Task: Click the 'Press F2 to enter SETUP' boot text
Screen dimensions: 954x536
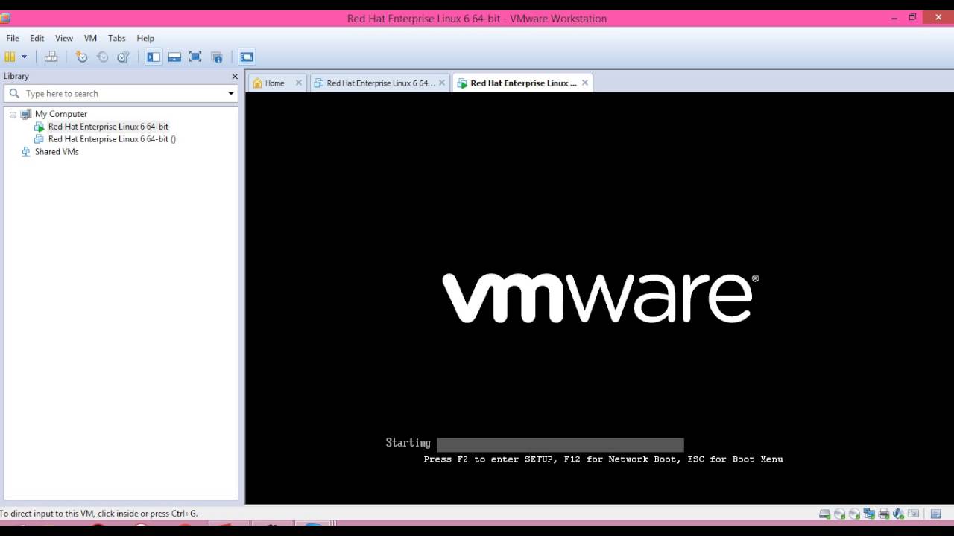Action: tap(603, 459)
